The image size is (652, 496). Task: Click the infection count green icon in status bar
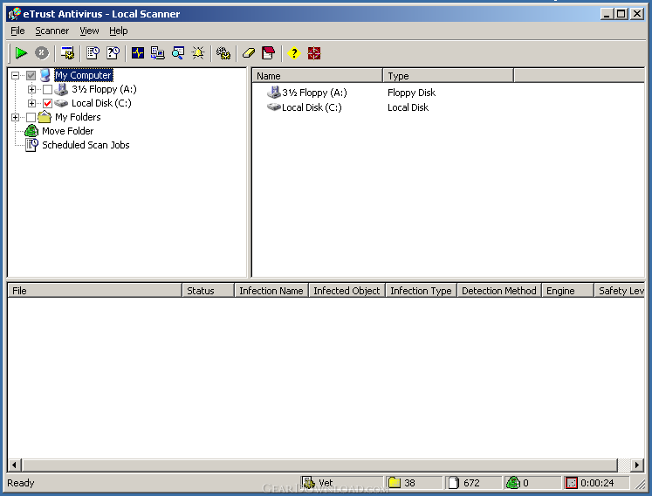pyautogui.click(x=513, y=483)
